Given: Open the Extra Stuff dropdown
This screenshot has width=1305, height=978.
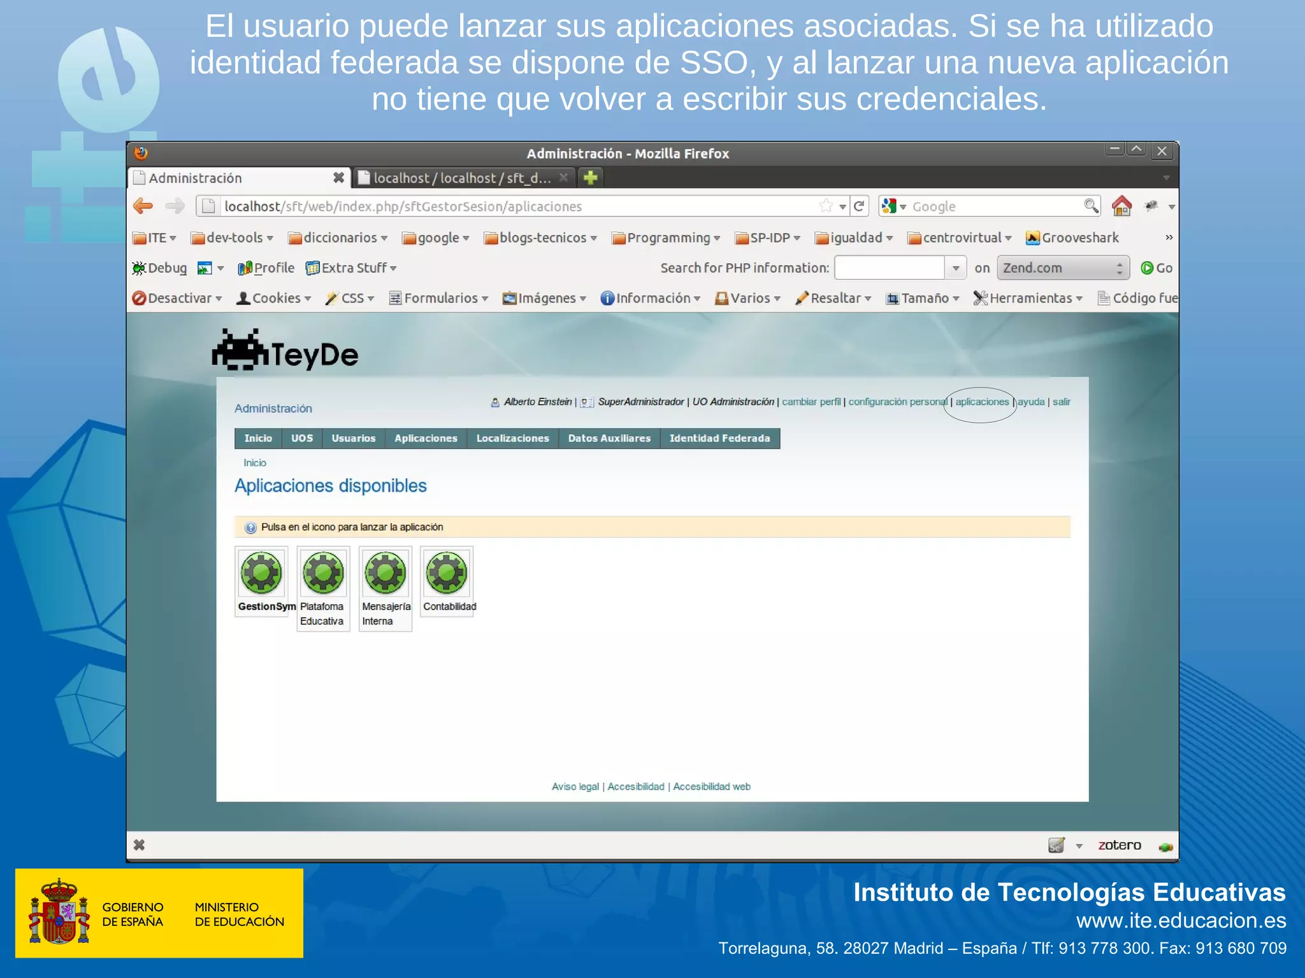Looking at the screenshot, I should [351, 268].
